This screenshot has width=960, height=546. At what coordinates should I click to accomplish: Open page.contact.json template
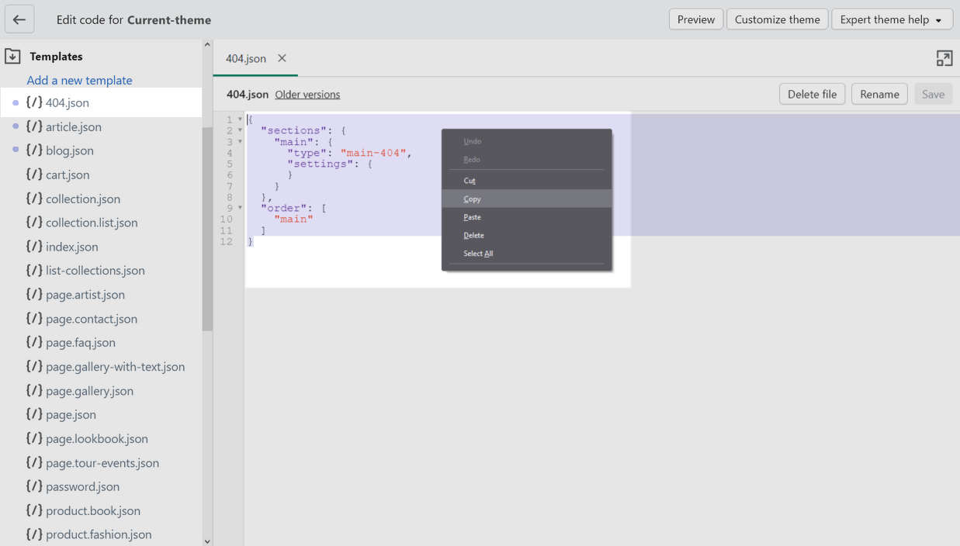92,319
